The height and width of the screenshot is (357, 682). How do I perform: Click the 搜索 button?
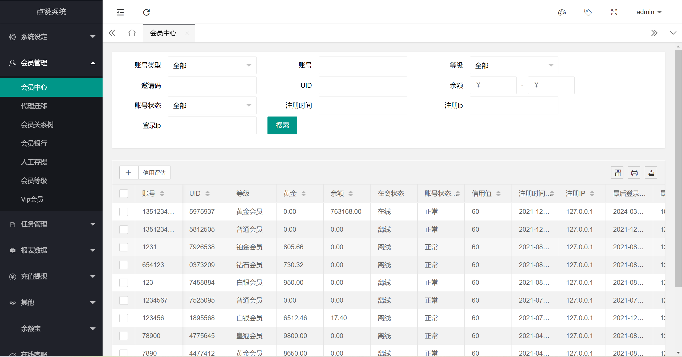(x=282, y=125)
